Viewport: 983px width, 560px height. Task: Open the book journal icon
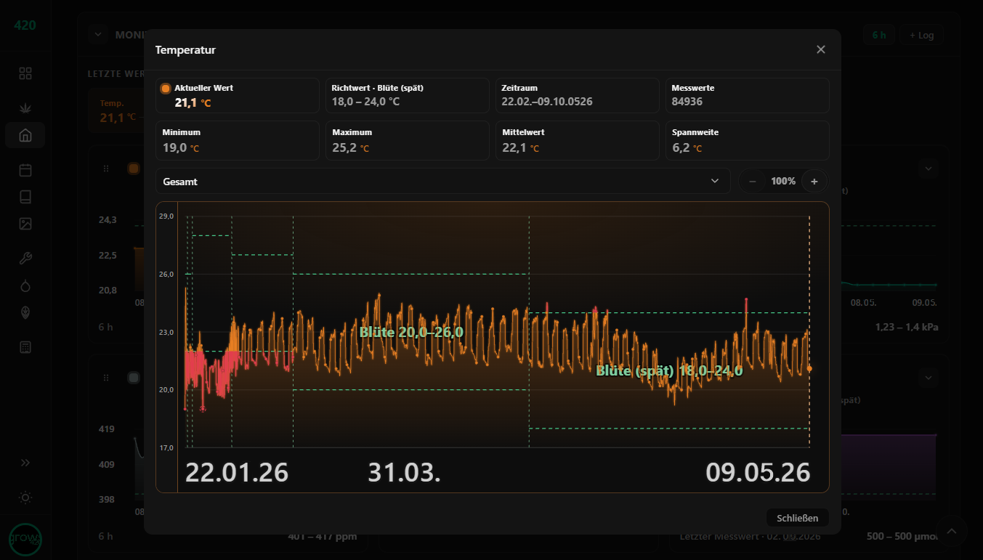click(x=25, y=197)
